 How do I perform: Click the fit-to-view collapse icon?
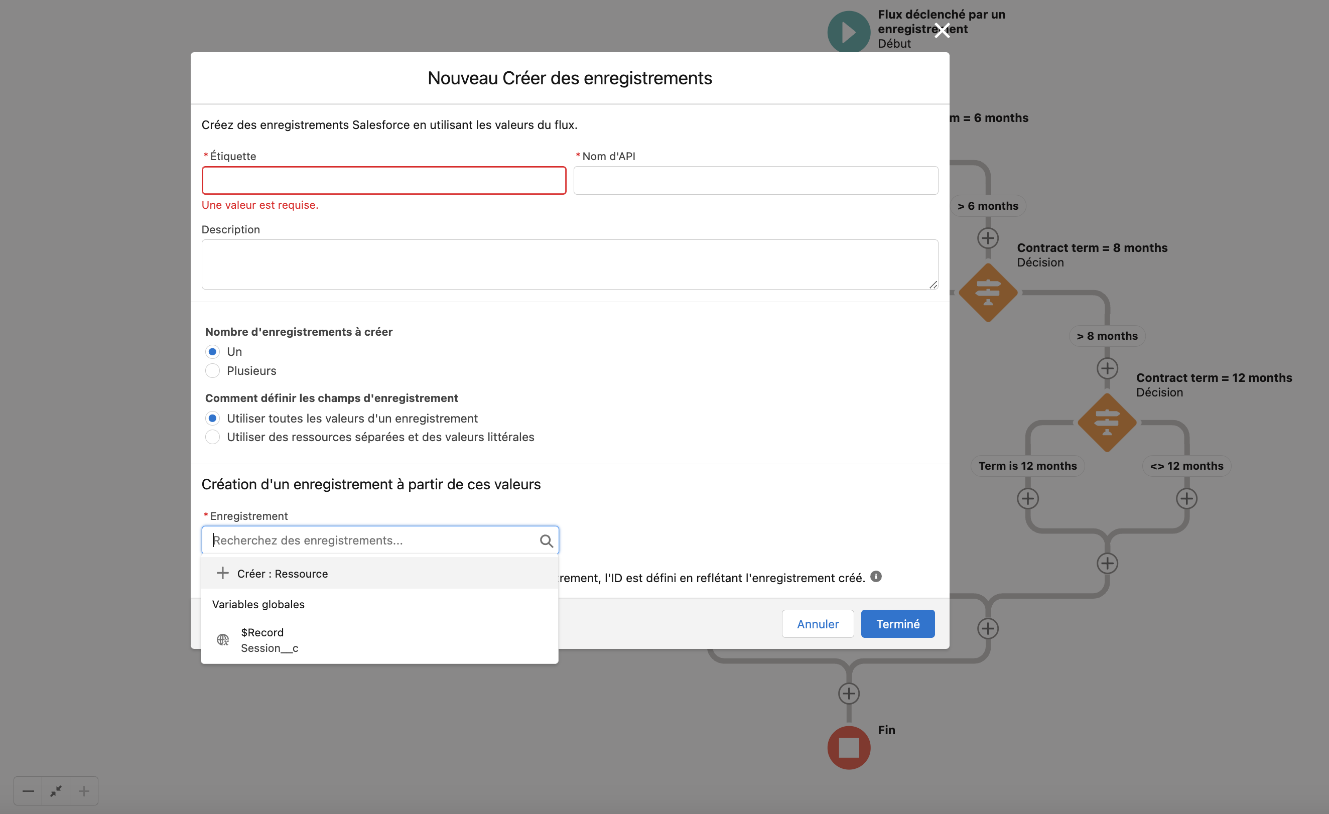click(x=56, y=791)
